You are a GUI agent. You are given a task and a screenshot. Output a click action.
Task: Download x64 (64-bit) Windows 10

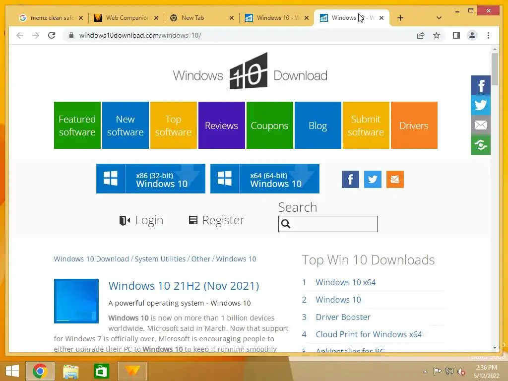point(265,179)
